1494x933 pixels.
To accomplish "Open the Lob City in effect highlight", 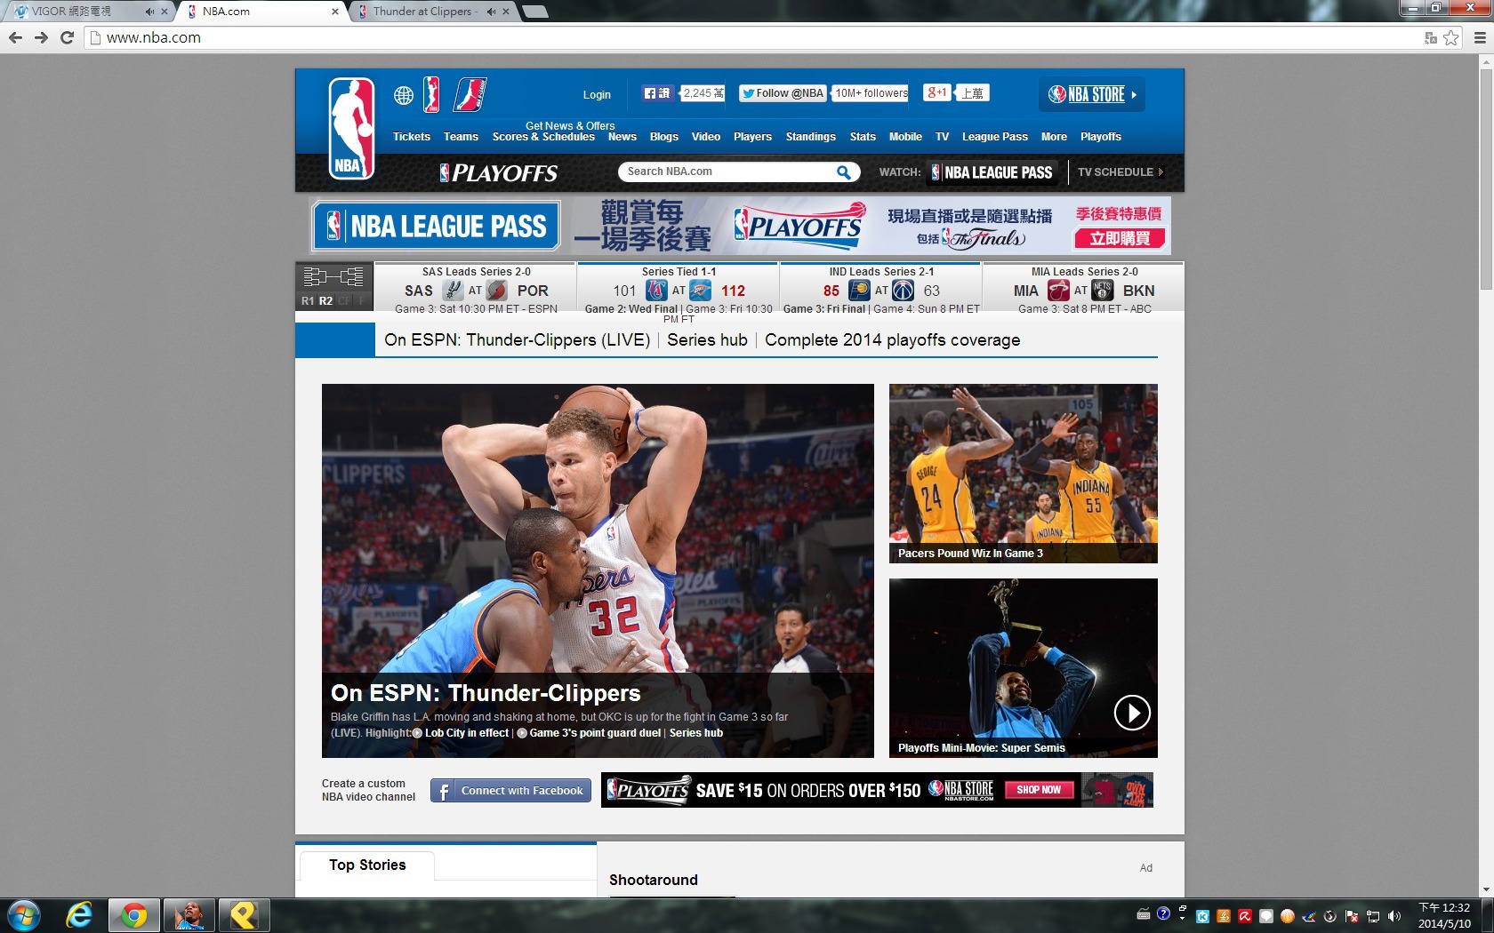I will tap(467, 733).
